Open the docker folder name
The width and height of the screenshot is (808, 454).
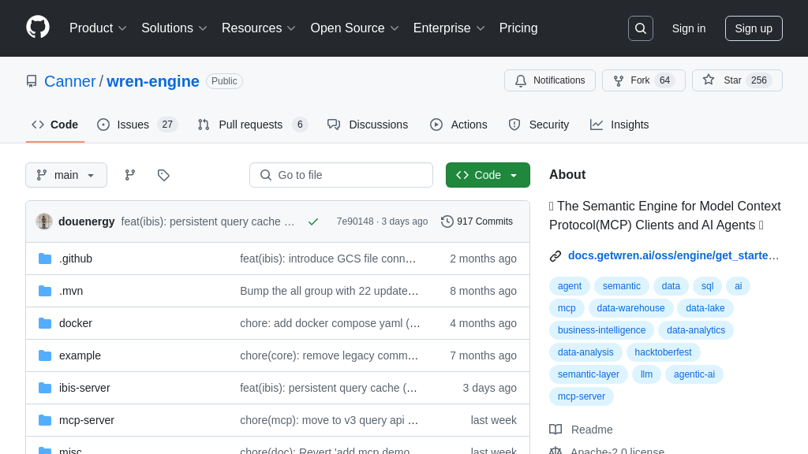pyautogui.click(x=76, y=323)
